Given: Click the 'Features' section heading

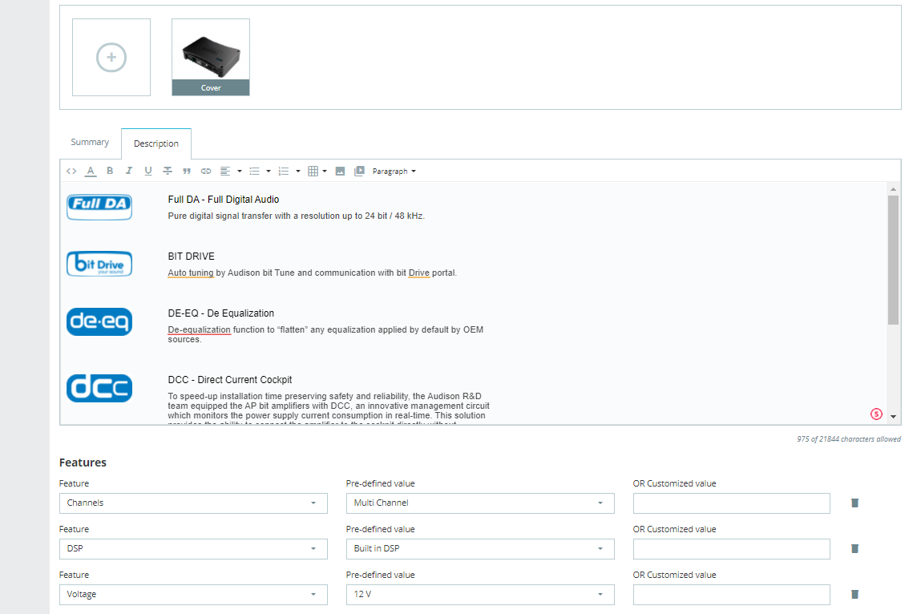Looking at the screenshot, I should click(83, 463).
